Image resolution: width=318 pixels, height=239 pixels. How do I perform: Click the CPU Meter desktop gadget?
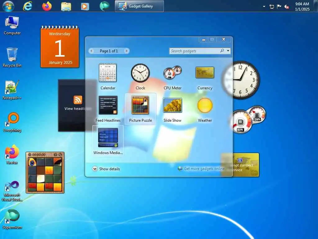click(248, 119)
